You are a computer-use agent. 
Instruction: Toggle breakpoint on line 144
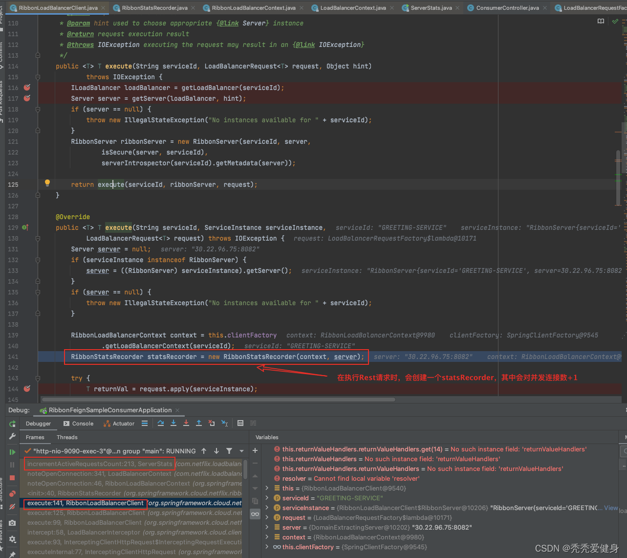point(27,389)
